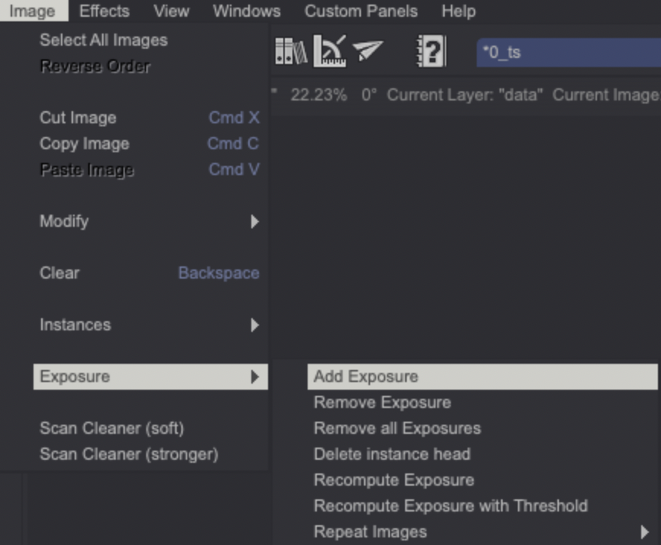Viewport: 661px width, 545px height.
Task: Open the Instances submenu
Action: click(x=257, y=324)
